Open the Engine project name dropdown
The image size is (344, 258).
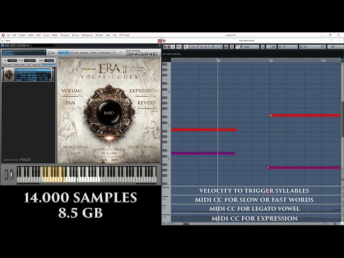[x=24, y=53]
